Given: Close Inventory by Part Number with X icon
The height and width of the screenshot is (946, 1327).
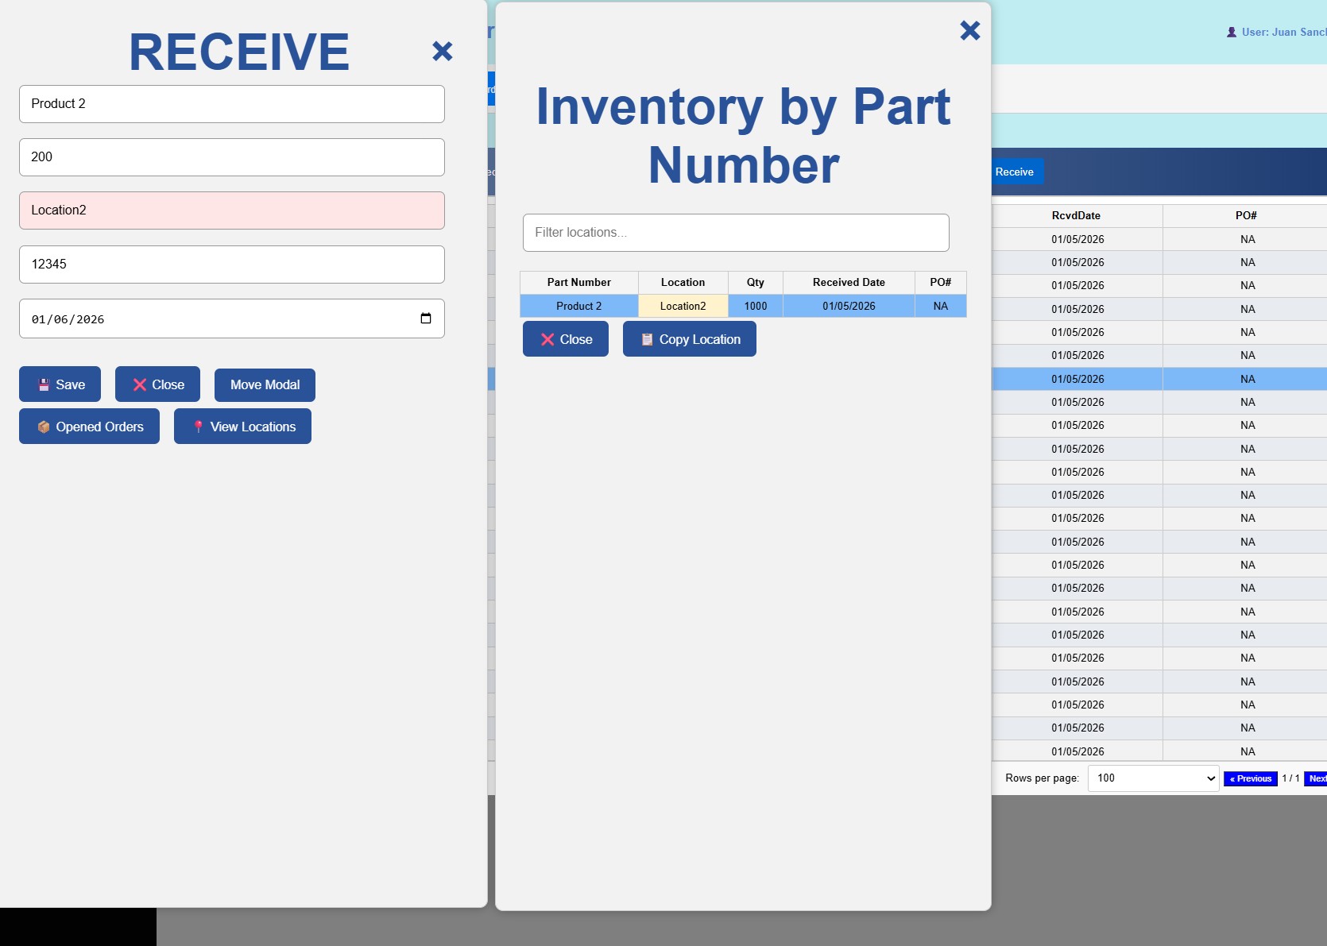Looking at the screenshot, I should coord(969,31).
